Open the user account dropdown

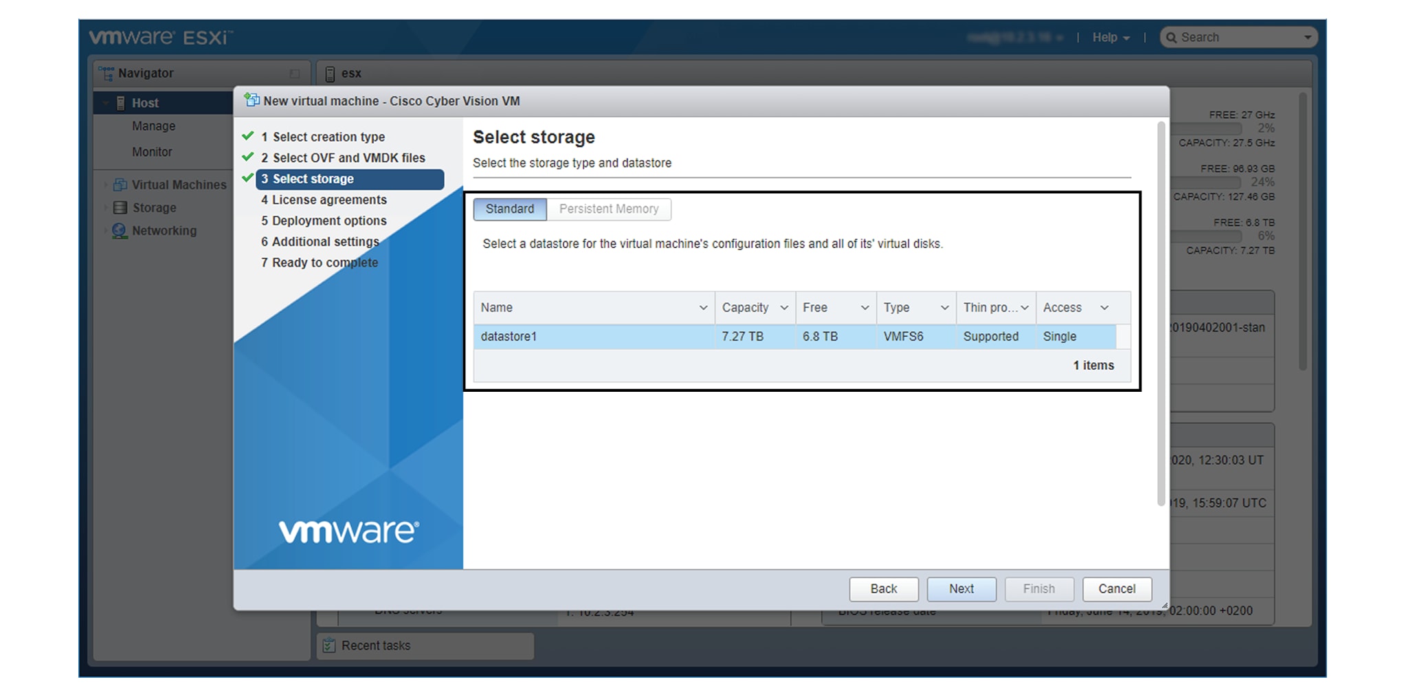pyautogui.click(x=1016, y=38)
